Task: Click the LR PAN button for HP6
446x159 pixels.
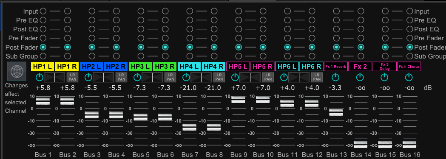Action: coord(317,77)
